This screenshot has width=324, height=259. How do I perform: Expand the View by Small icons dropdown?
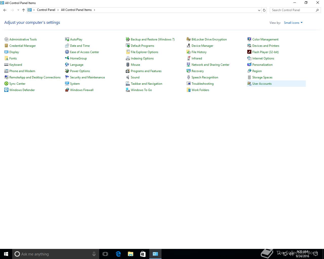coord(293,23)
